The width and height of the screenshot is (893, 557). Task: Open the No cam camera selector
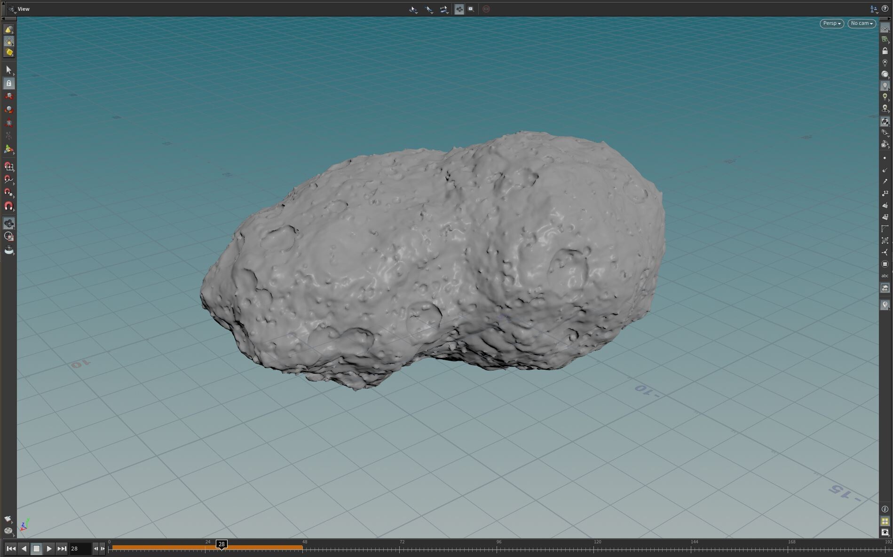[861, 23]
